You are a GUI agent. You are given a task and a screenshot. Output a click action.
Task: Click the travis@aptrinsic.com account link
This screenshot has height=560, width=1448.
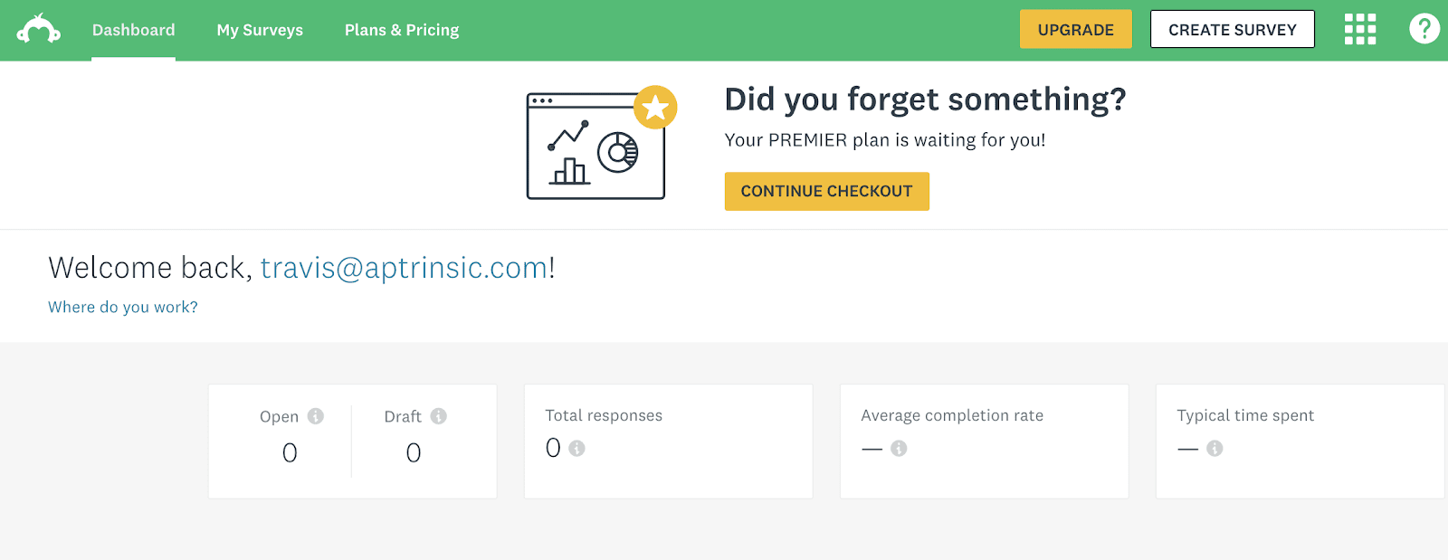tap(404, 268)
